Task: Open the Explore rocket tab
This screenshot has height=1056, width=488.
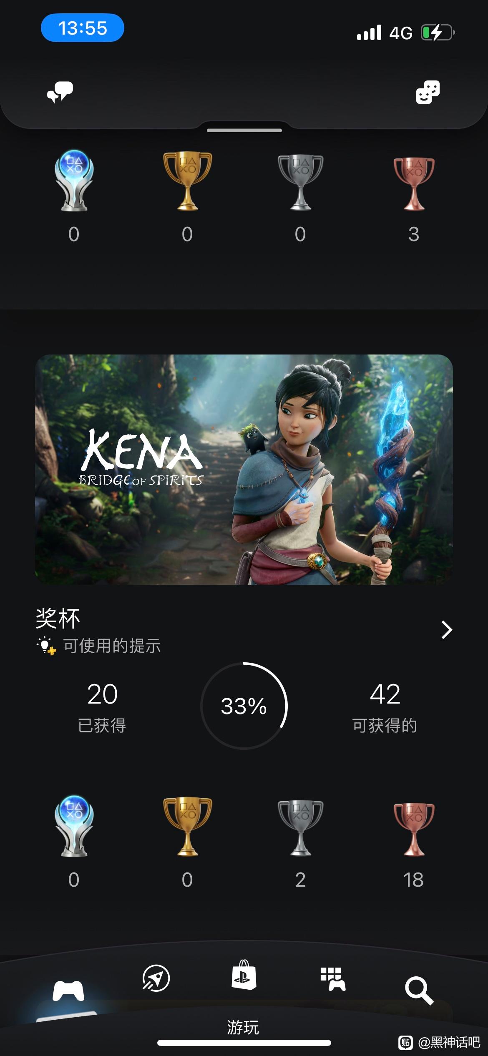Action: [x=156, y=978]
